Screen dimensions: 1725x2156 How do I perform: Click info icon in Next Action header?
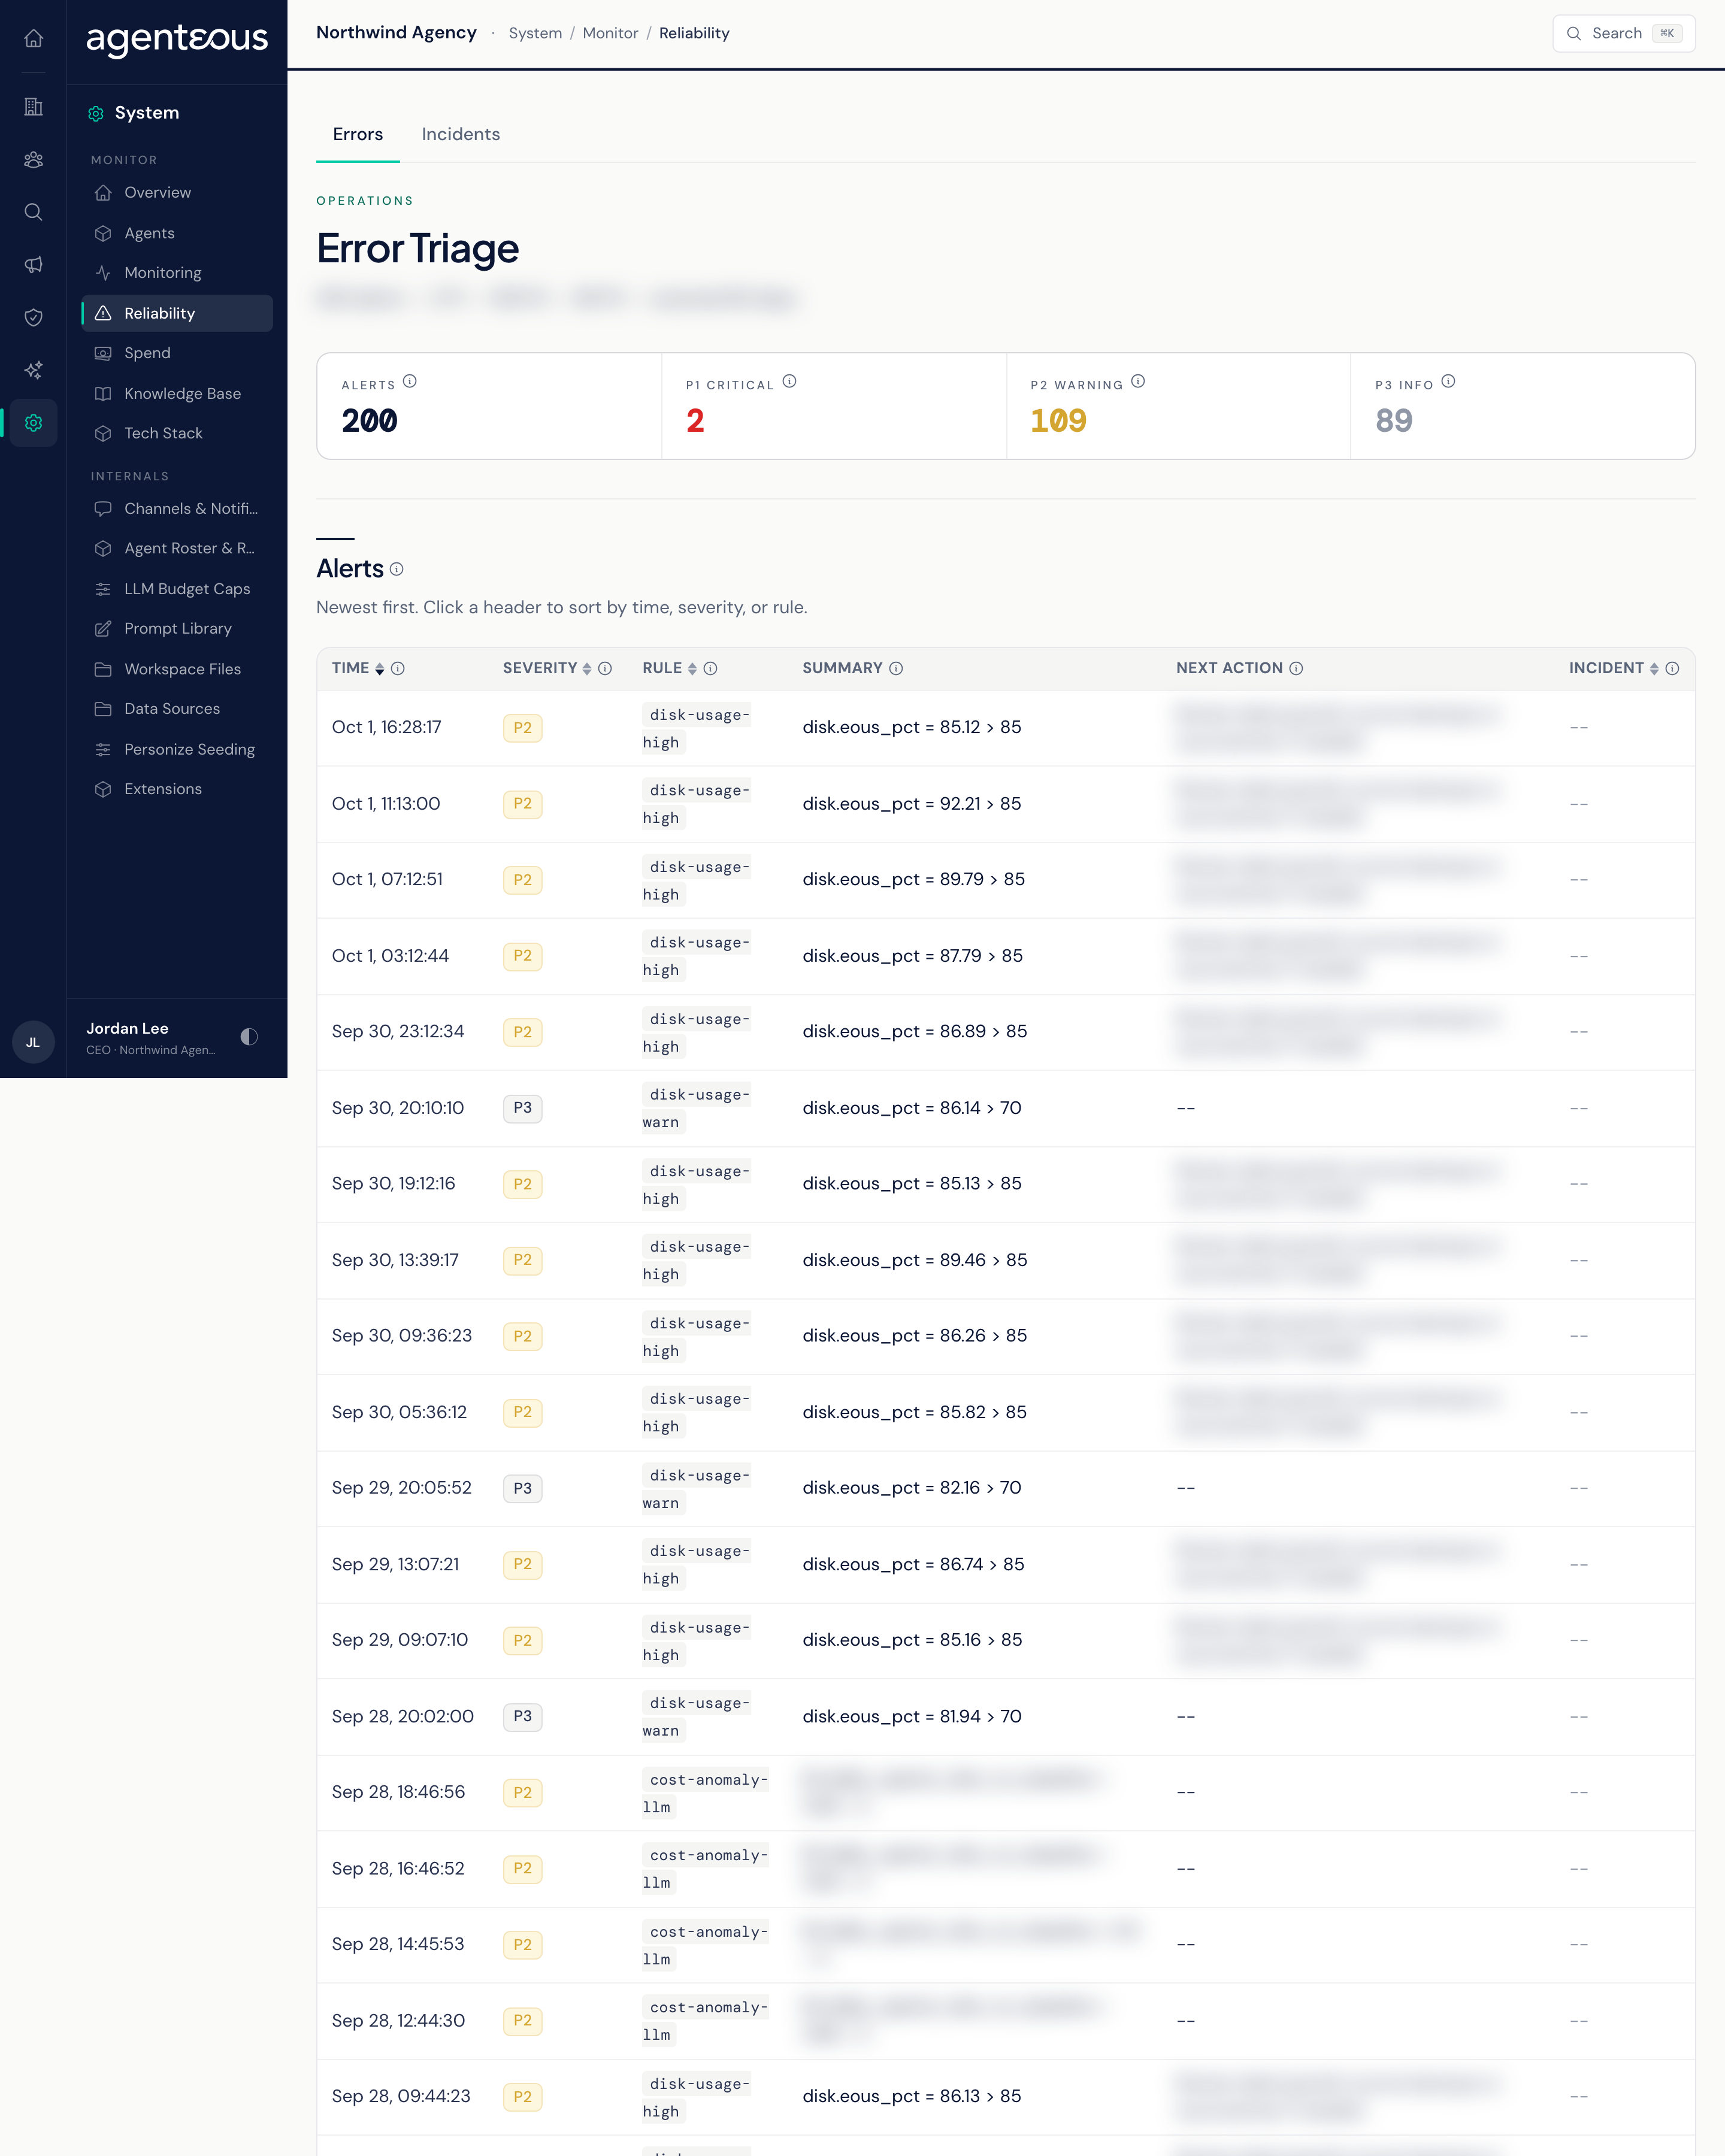click(1296, 669)
